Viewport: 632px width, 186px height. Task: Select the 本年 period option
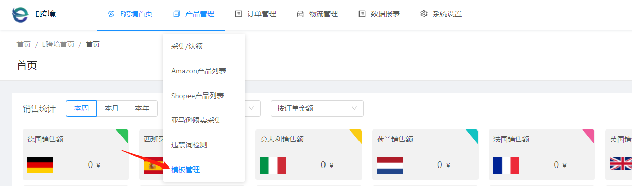[142, 108]
